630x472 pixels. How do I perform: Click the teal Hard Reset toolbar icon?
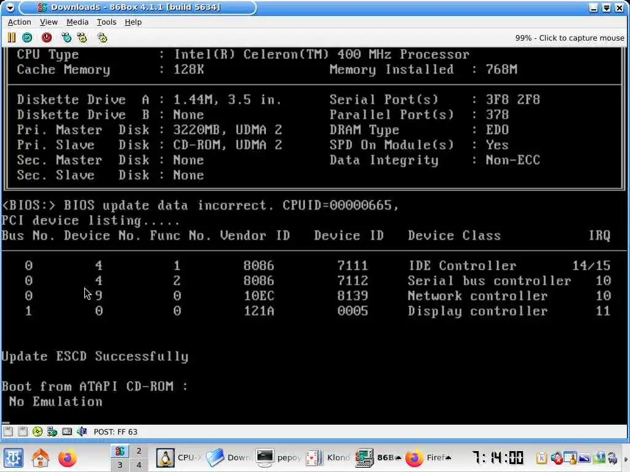point(27,37)
